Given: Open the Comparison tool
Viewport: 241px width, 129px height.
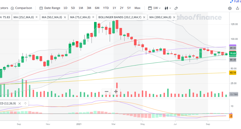Looking at the screenshot, I should [21, 8].
